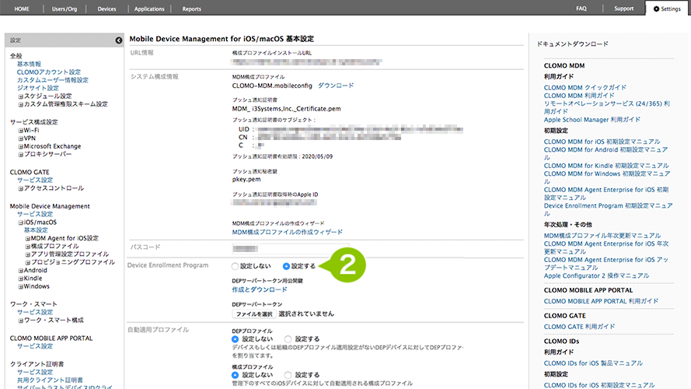Open the Users/Org menu
691x389 pixels.
(x=65, y=9)
